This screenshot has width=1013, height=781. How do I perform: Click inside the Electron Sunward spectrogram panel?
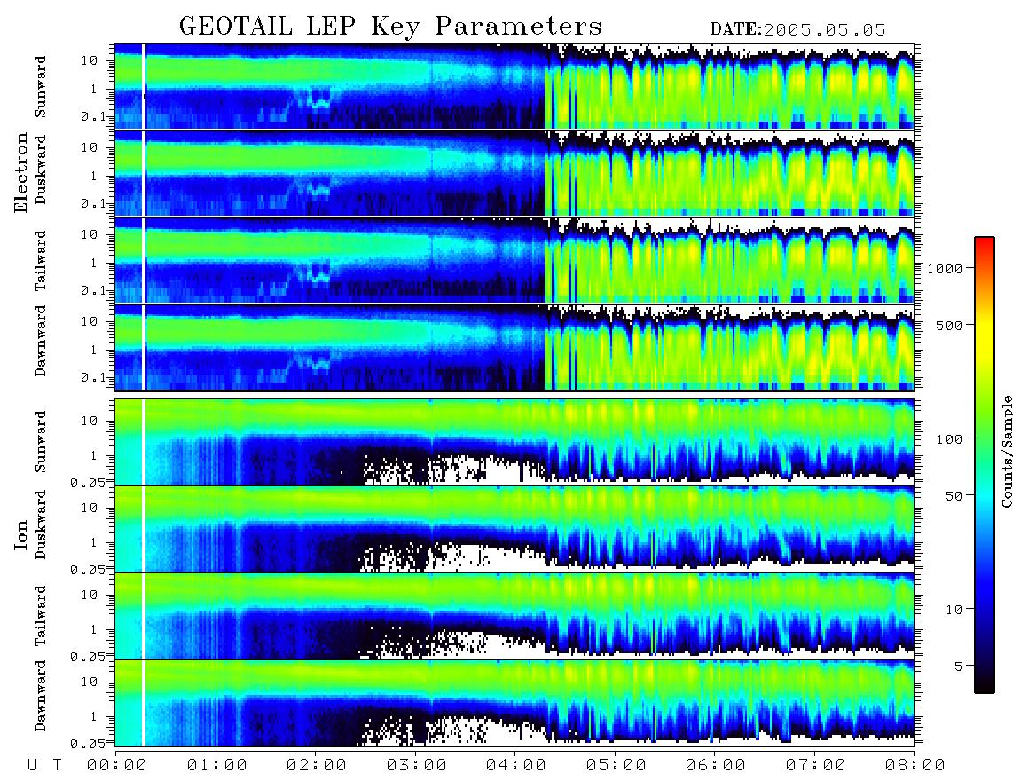point(514,87)
